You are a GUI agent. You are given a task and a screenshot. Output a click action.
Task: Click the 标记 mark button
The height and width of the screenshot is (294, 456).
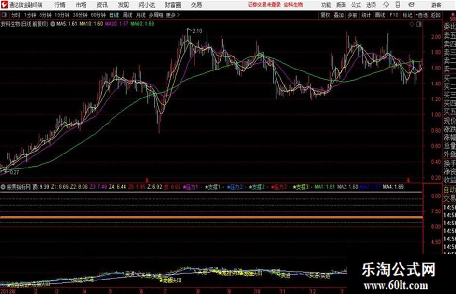(x=407, y=15)
